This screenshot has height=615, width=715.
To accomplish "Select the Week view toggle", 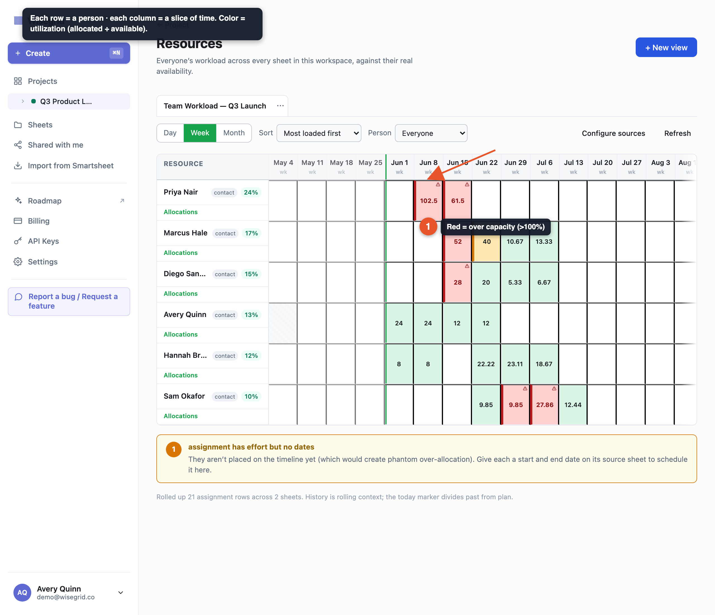I will [x=200, y=133].
